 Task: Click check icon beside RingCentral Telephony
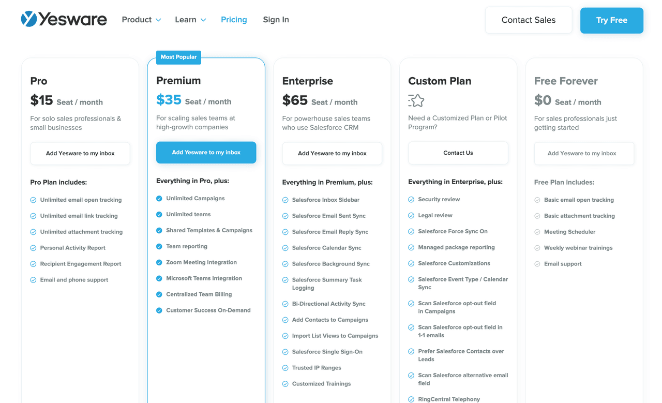pos(412,399)
